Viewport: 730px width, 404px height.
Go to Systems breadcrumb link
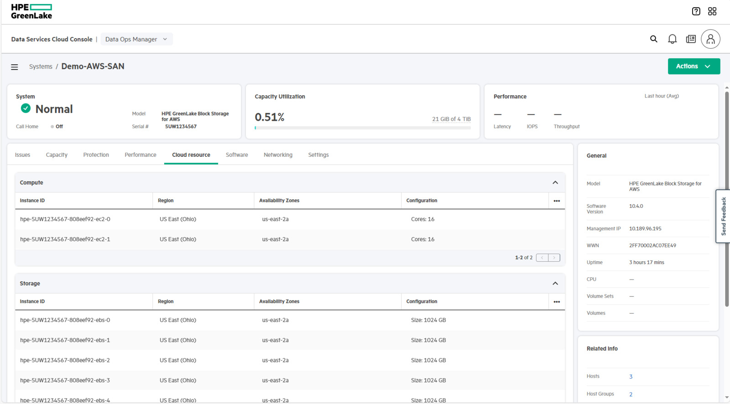click(x=41, y=67)
